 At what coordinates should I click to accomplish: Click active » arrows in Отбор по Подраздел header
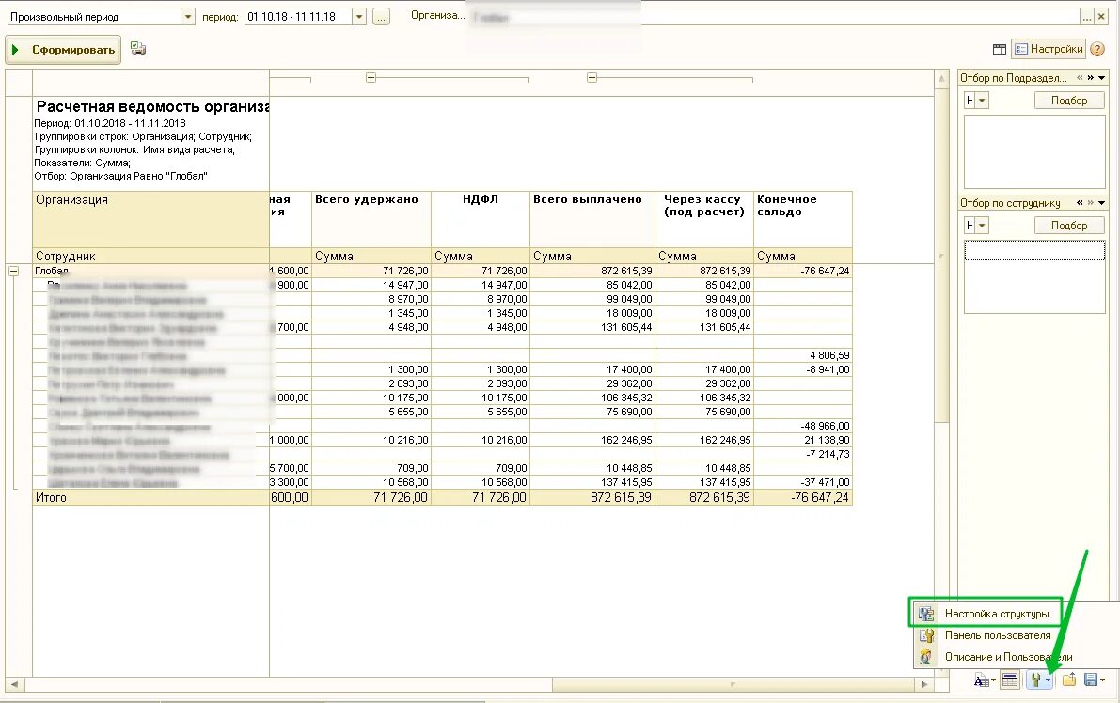[1091, 78]
